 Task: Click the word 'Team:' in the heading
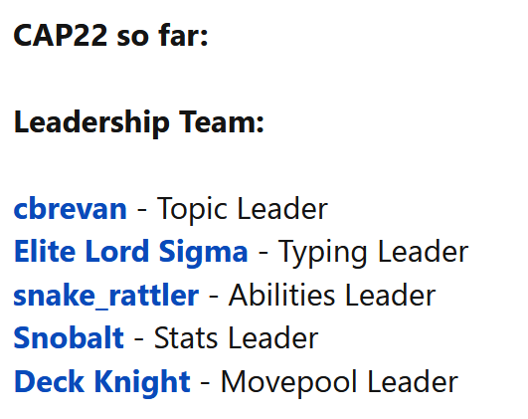[x=221, y=122]
